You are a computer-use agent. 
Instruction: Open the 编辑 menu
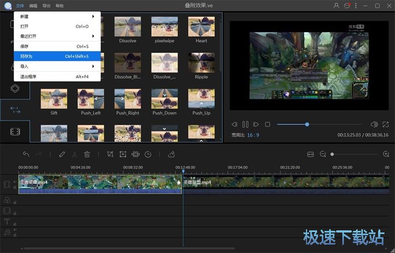pos(33,6)
